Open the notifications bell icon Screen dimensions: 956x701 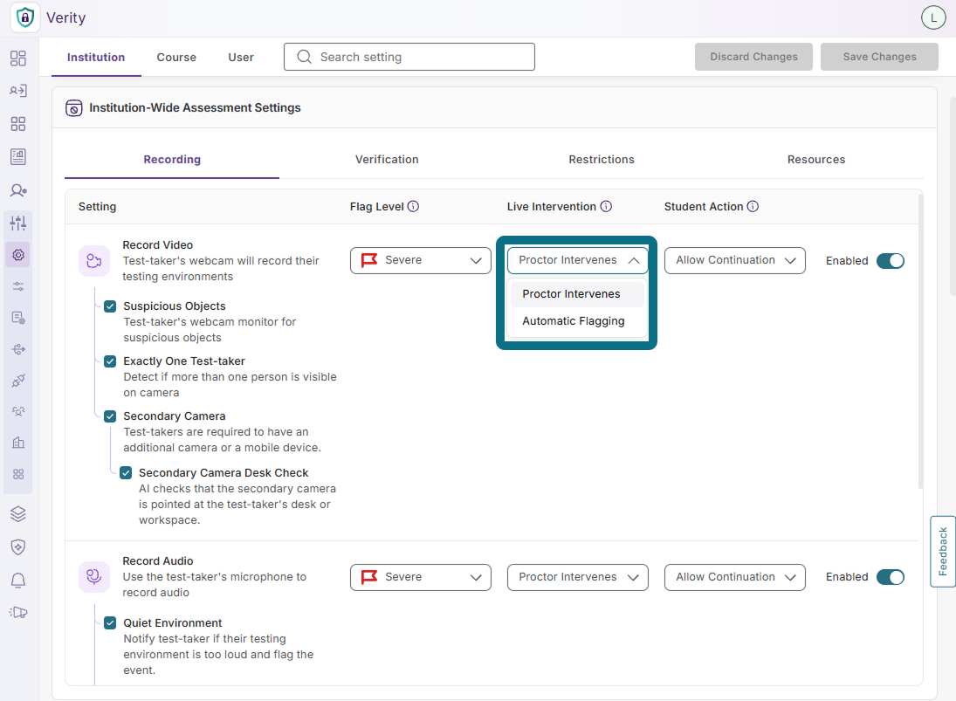coord(18,581)
